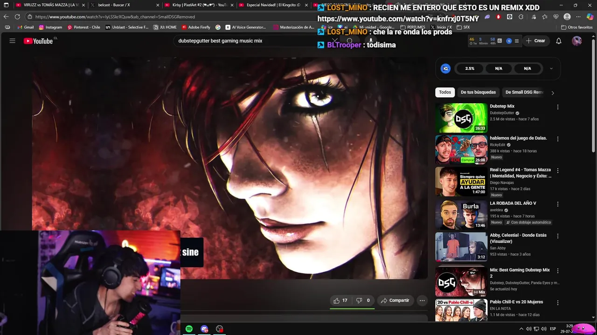Viewport: 597px width, 335px height.
Task: Open options for Pablo Chill-E vs 20 Mujeres
Action: 557,303
